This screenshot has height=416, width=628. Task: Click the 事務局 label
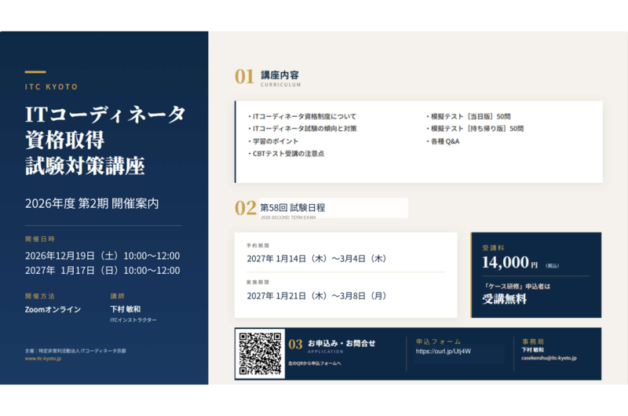533,341
